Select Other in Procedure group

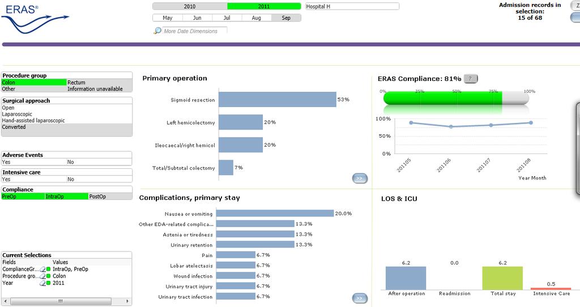tap(34, 89)
